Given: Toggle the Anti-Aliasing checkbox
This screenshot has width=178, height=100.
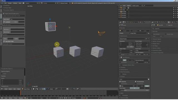Looking at the screenshot, I should [x=121, y=57].
